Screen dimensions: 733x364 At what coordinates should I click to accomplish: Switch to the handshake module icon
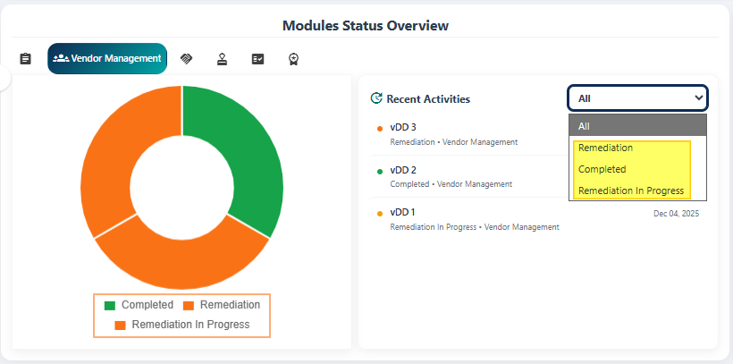pyautogui.click(x=186, y=59)
